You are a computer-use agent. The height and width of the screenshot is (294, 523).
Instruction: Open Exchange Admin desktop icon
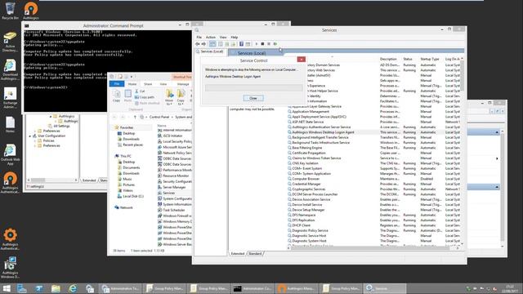(10, 98)
